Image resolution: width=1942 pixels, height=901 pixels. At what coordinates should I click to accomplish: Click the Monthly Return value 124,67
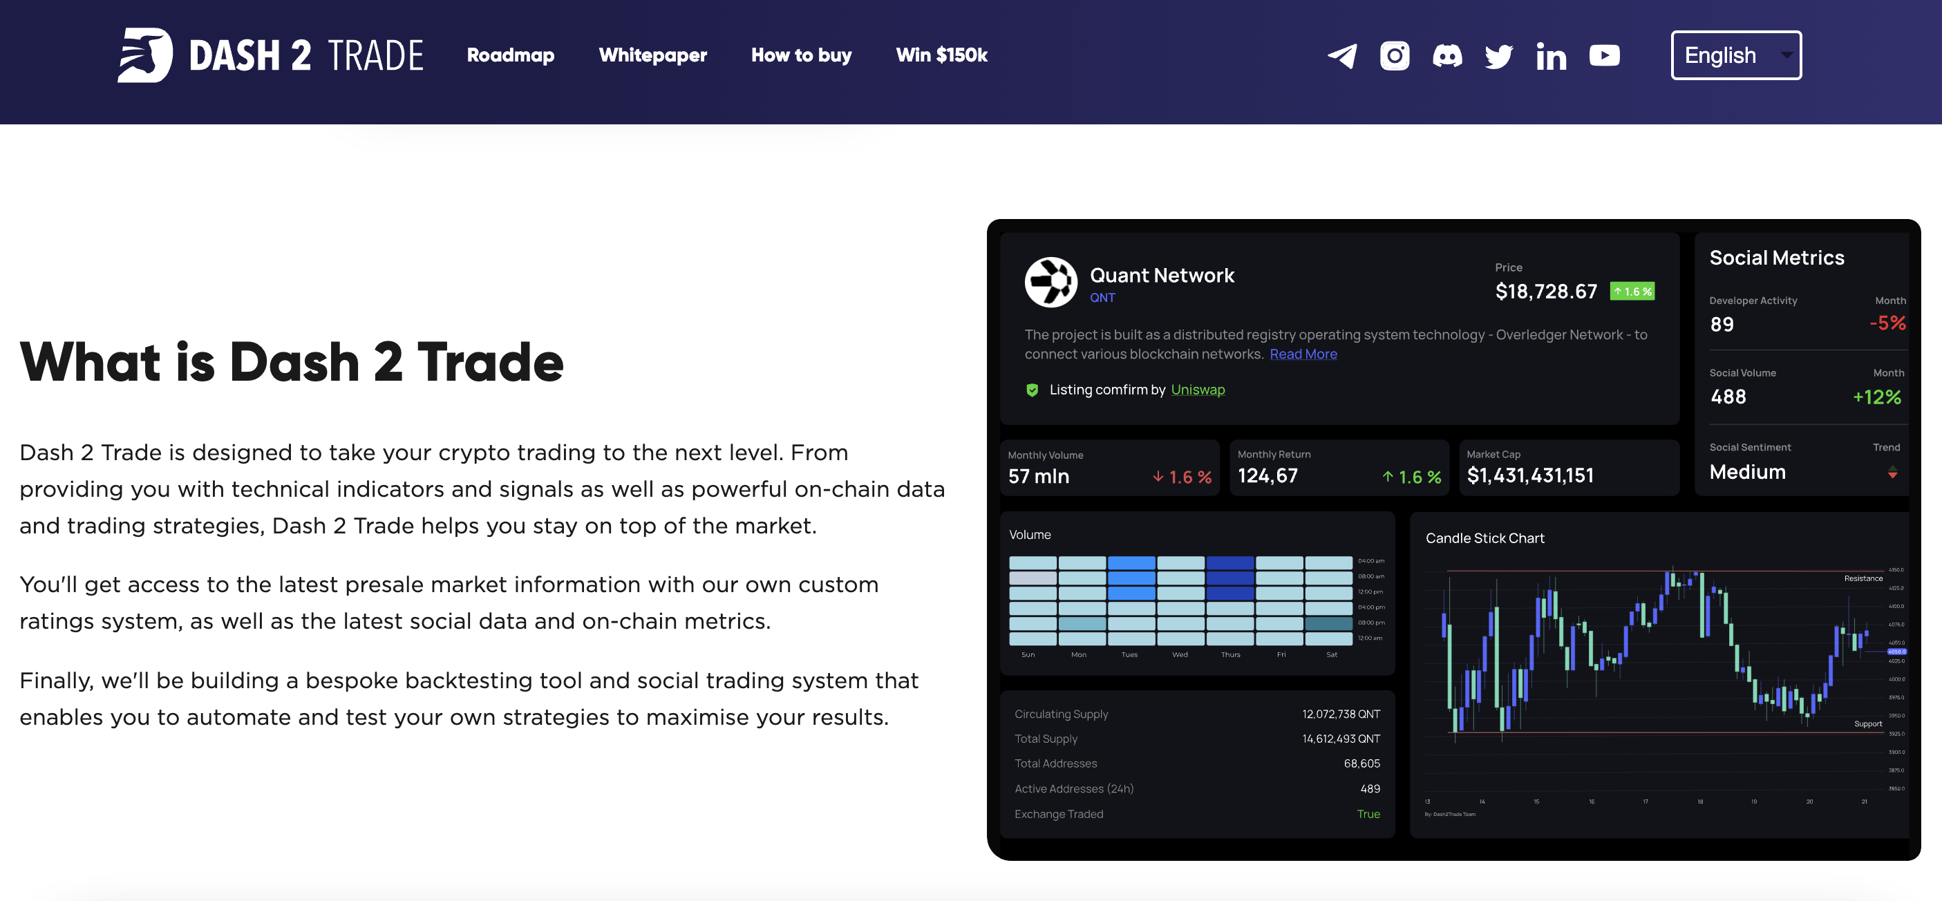[1268, 476]
